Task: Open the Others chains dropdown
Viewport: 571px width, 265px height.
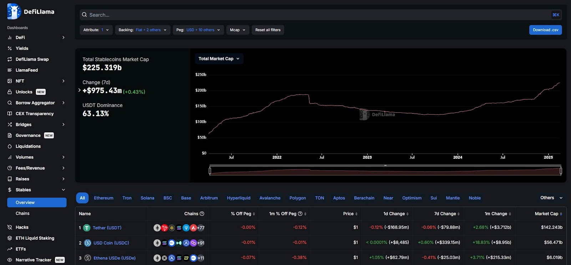Action: click(551, 198)
